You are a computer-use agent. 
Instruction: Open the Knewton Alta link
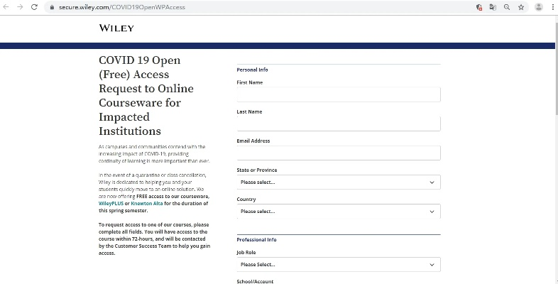146,203
